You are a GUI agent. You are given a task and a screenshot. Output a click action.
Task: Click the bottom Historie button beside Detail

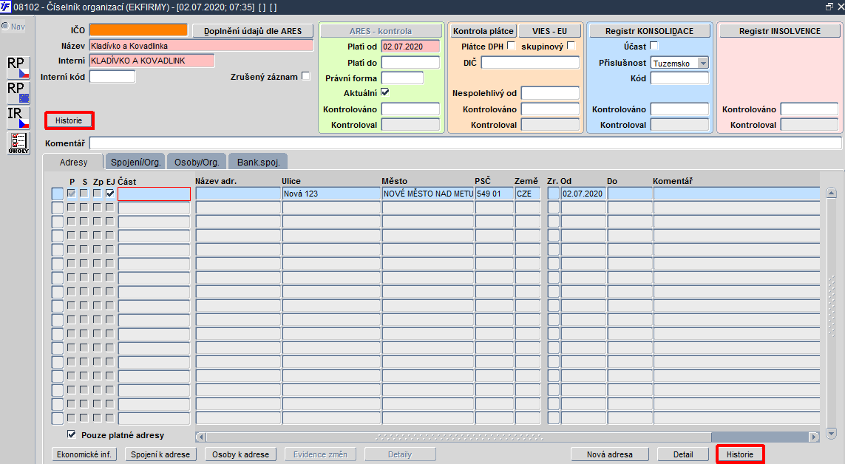coord(739,454)
